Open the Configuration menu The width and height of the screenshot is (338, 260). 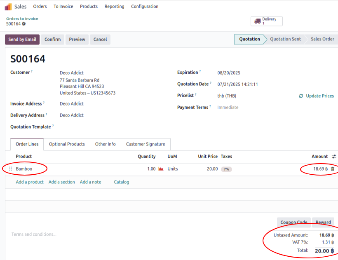point(144,7)
